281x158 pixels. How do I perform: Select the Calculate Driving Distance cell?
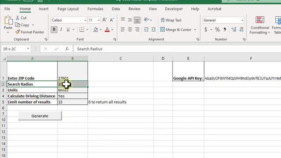[32, 96]
